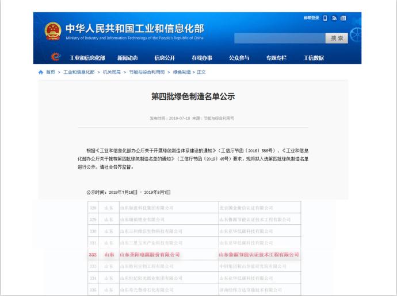Go to 首页 in the breadcrumb
The image size is (397, 296).
51,72
